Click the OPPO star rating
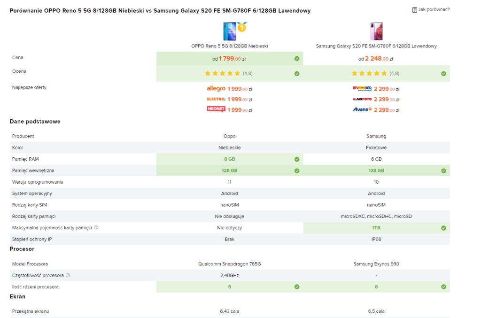Screen dimensions: 481x318 click(x=222, y=73)
